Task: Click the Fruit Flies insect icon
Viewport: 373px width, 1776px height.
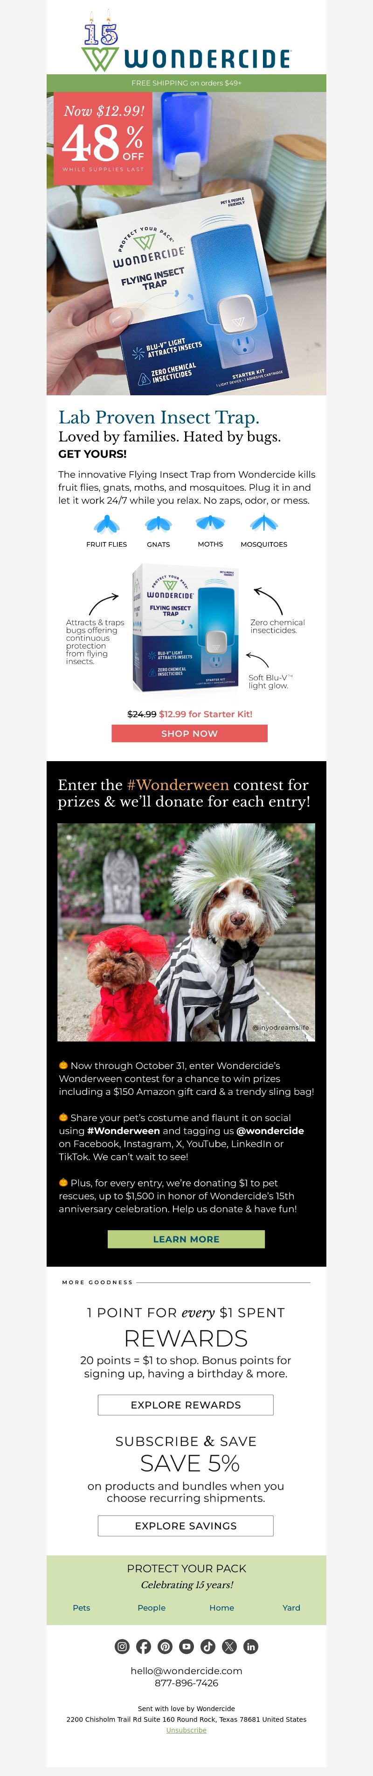Action: pos(107,524)
